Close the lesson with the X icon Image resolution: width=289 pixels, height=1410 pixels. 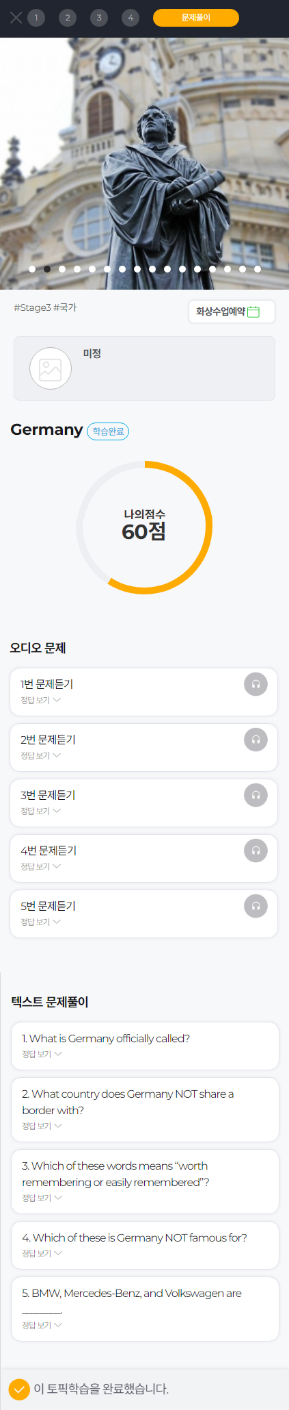[x=16, y=18]
